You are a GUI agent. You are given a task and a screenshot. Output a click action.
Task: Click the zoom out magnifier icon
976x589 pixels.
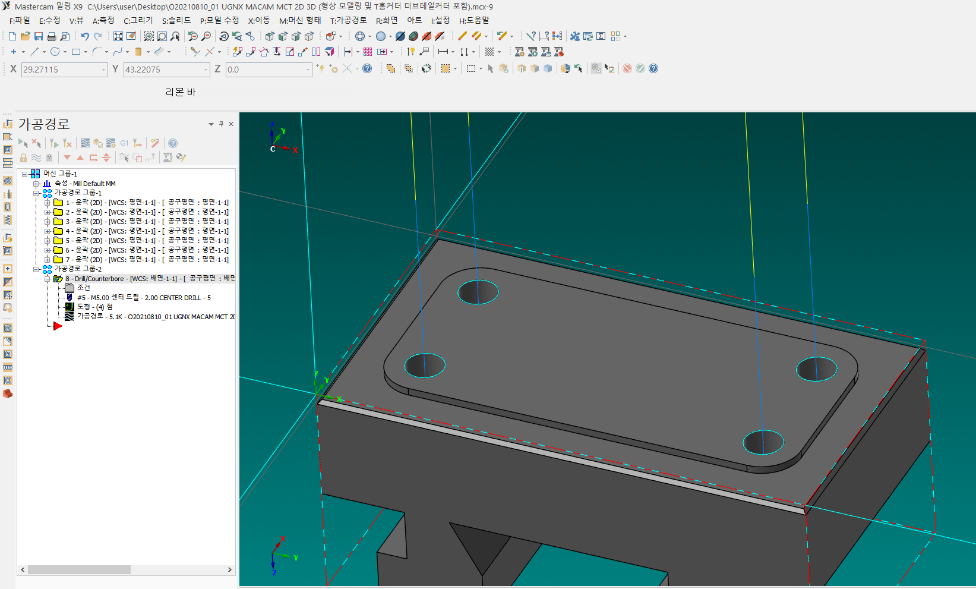pos(206,36)
